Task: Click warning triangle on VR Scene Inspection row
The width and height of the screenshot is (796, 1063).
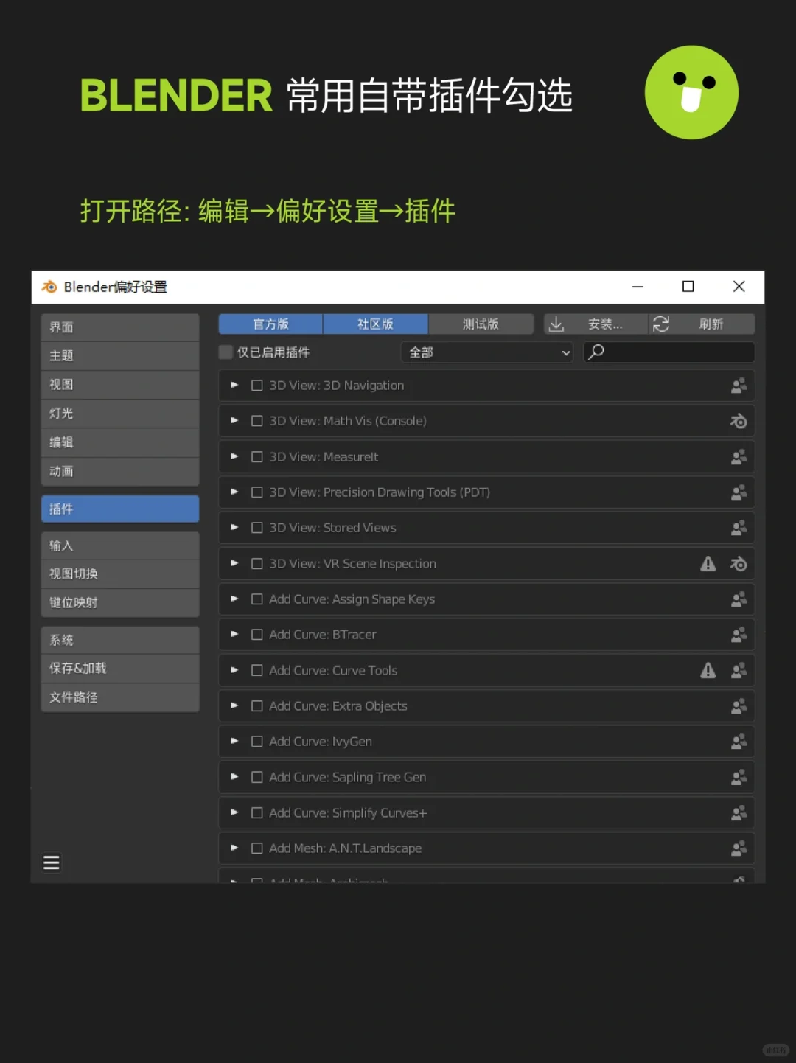Action: coord(708,564)
